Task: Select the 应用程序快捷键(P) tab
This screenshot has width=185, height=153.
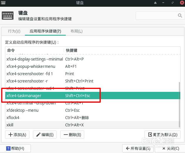Action: click(45, 31)
